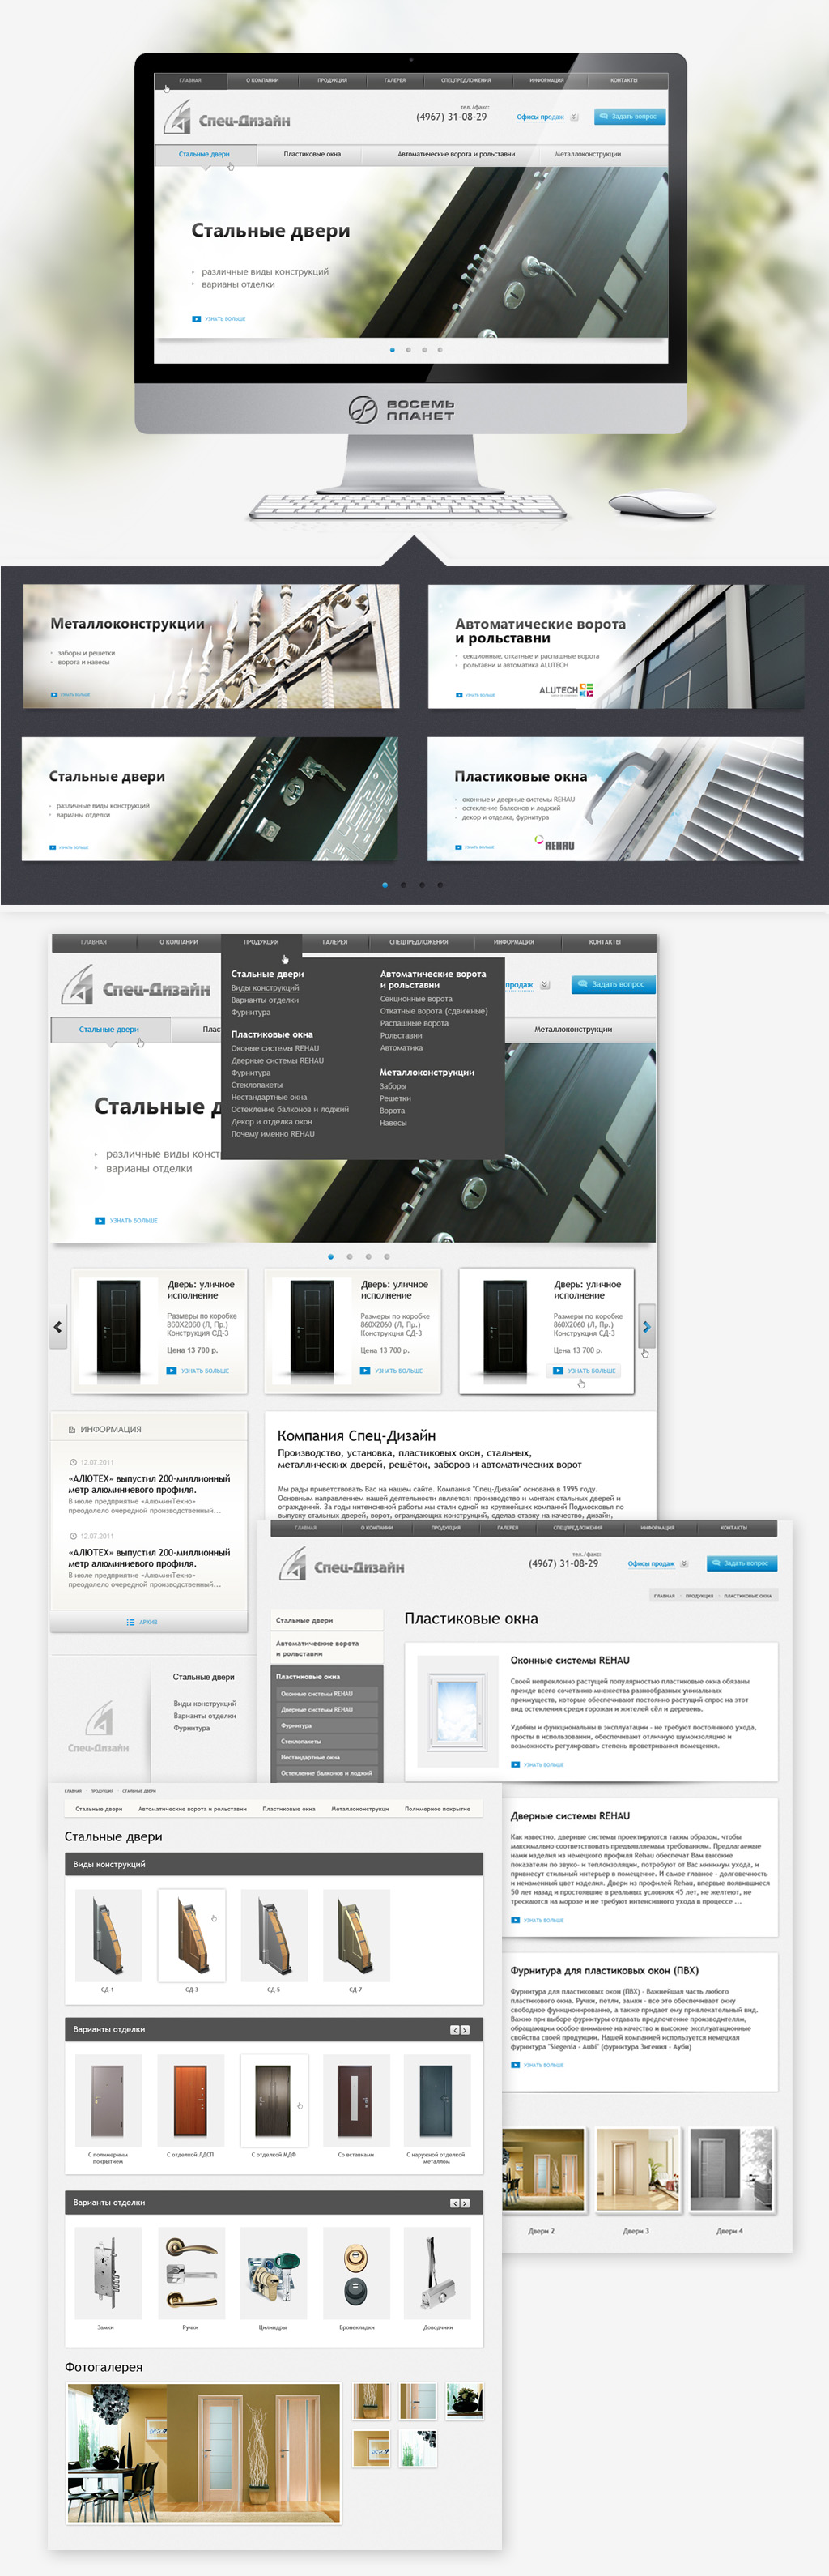The width and height of the screenshot is (829, 2576).
Task: Select first hero slider dot on the iMac screen
Action: [392, 350]
